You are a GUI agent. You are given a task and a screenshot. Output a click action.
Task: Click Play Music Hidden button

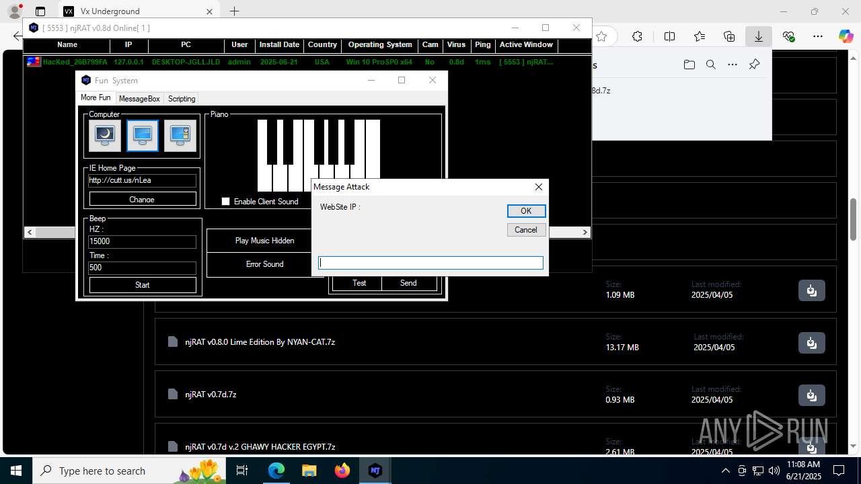[264, 241]
